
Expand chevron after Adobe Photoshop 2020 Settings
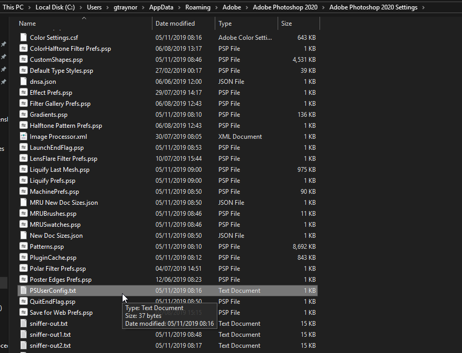click(423, 7)
